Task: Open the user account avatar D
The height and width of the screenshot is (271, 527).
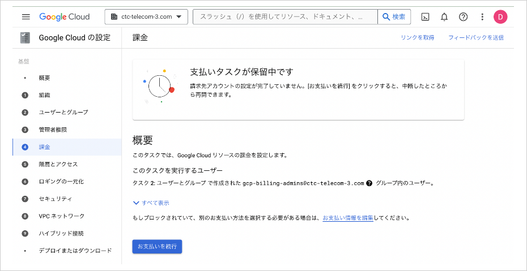Action: tap(500, 17)
